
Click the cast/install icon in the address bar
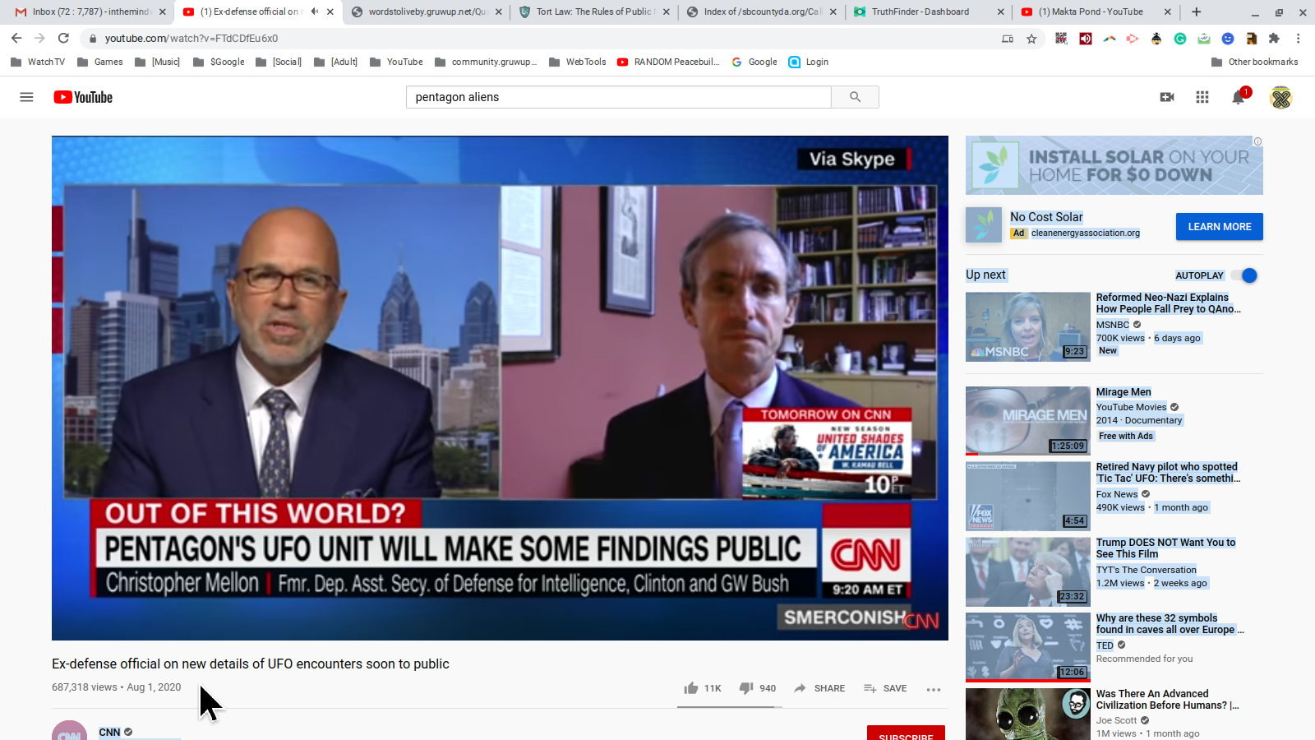pyautogui.click(x=1008, y=39)
